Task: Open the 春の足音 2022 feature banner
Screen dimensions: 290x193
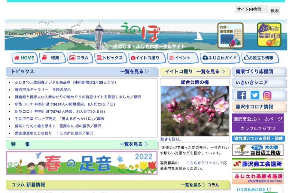Action: pyautogui.click(x=82, y=163)
